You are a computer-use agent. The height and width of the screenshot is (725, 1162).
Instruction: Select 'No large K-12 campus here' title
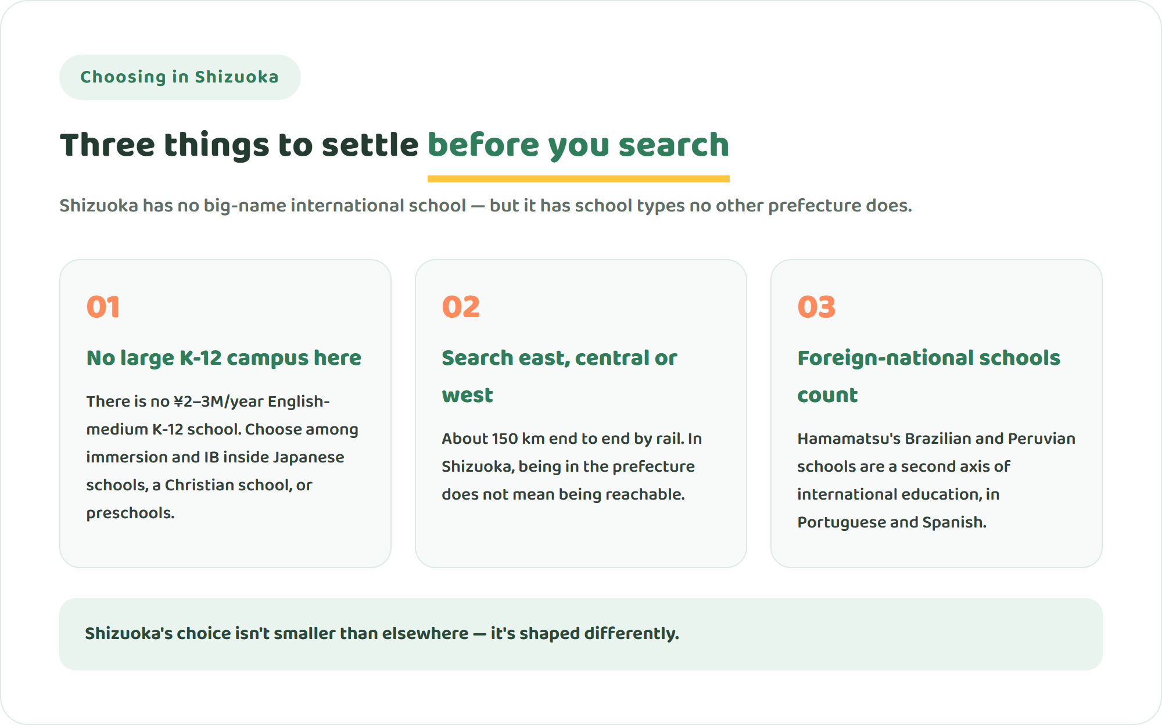tap(224, 358)
